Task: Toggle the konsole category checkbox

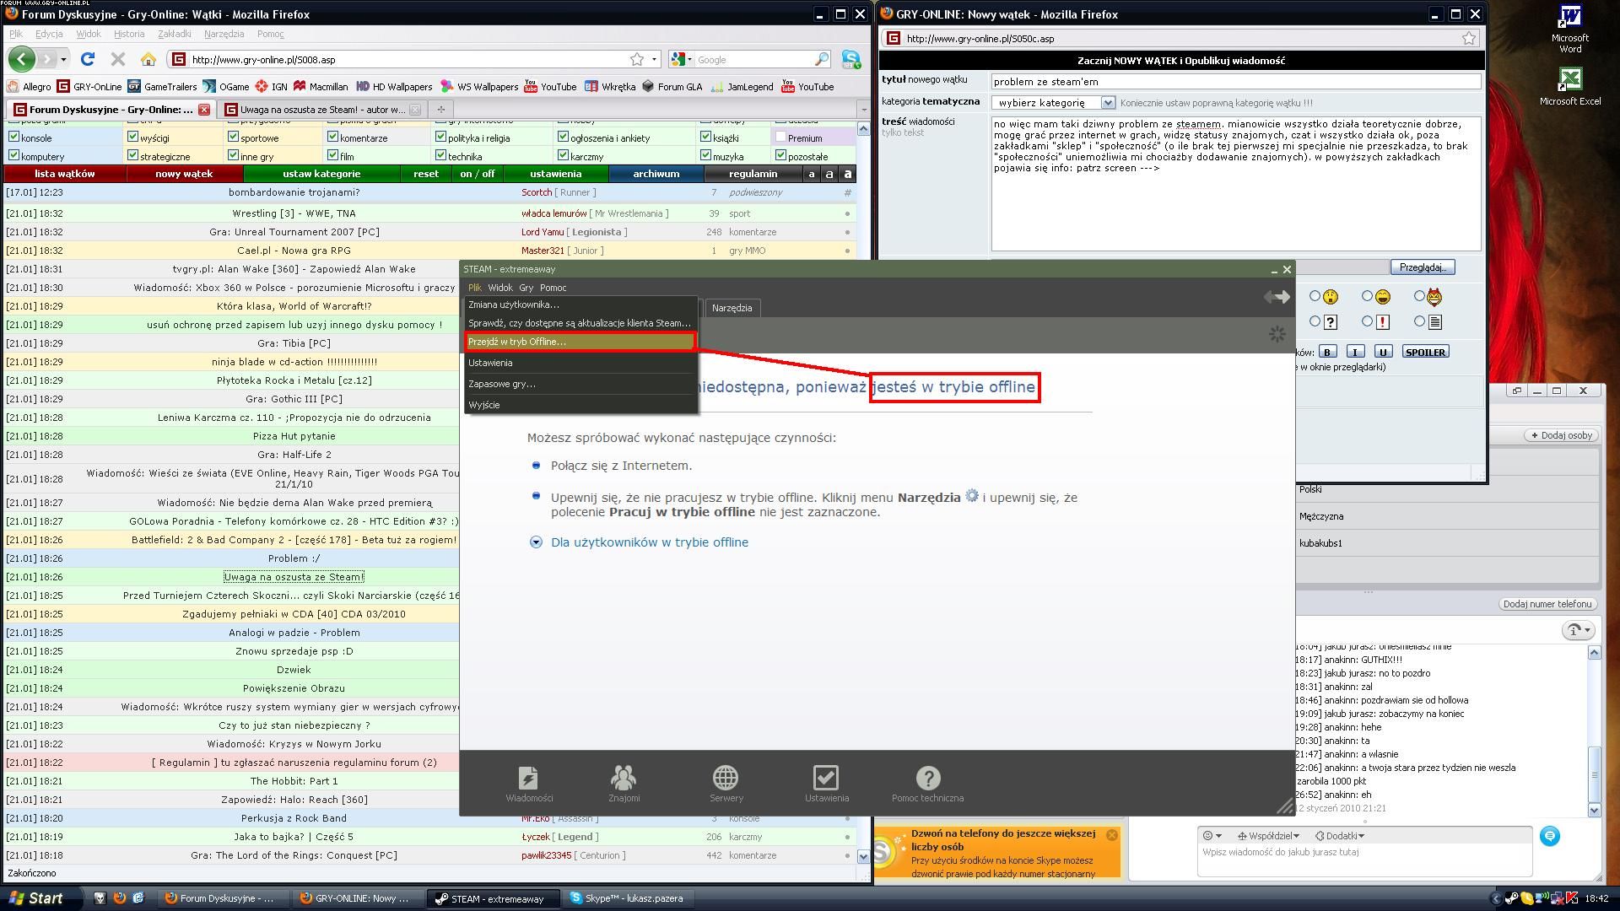Action: click(x=13, y=137)
